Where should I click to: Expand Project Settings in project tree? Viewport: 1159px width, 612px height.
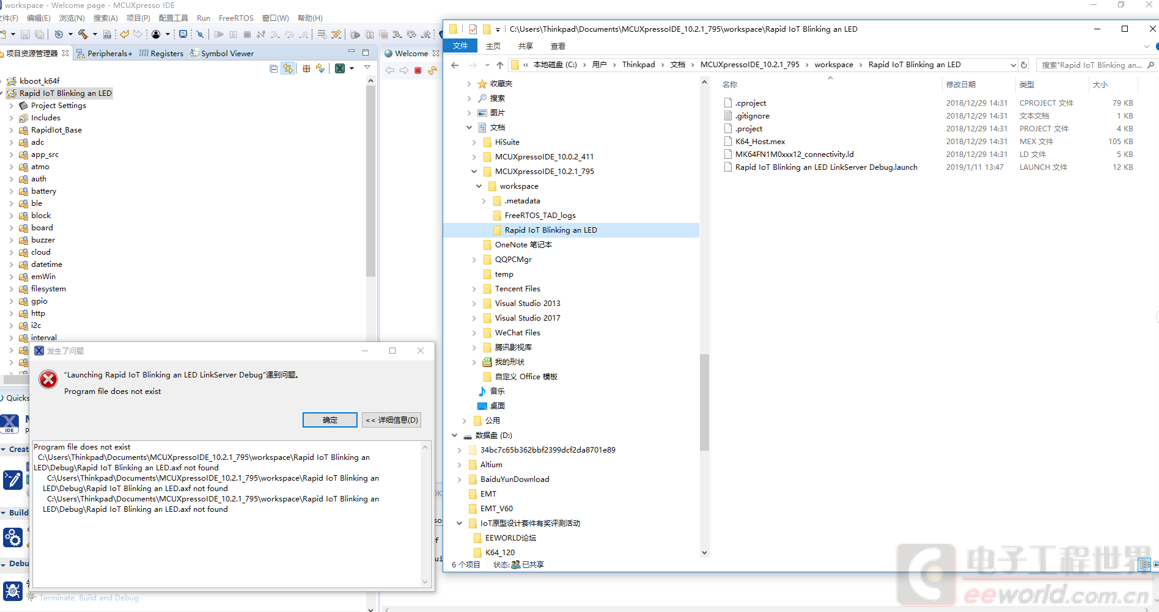(11, 106)
